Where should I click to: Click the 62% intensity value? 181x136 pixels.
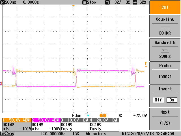(x=143, y=2)
